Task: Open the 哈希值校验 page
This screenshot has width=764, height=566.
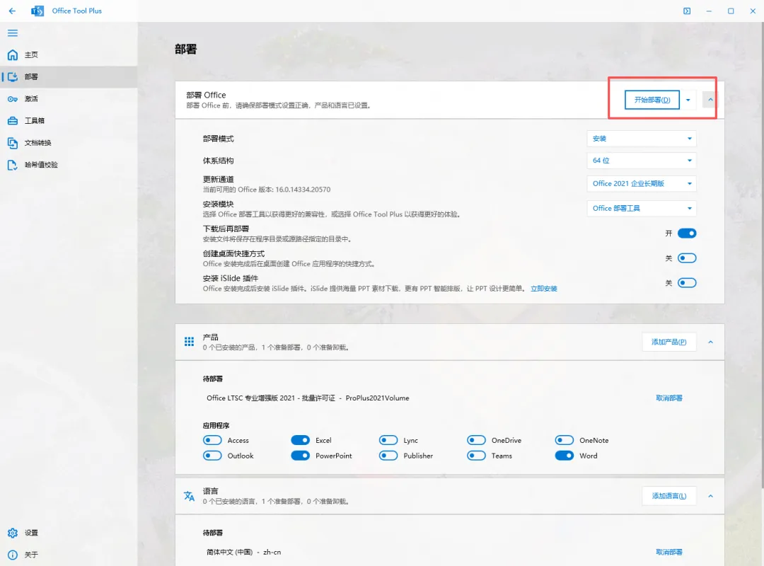Action: coord(69,165)
